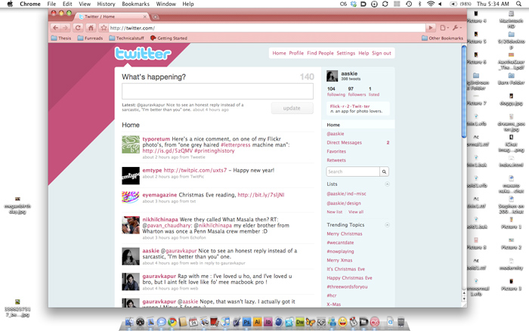Click the #nowplaying trending topic
Screen dimensions: 529x331
pos(340,252)
